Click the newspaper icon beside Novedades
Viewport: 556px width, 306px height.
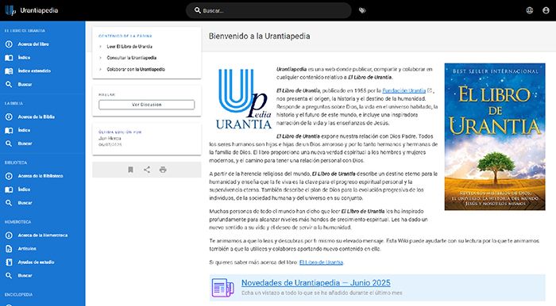coord(222,287)
